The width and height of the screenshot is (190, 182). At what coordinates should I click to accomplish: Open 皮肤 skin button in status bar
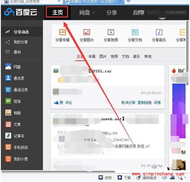coord(105,177)
